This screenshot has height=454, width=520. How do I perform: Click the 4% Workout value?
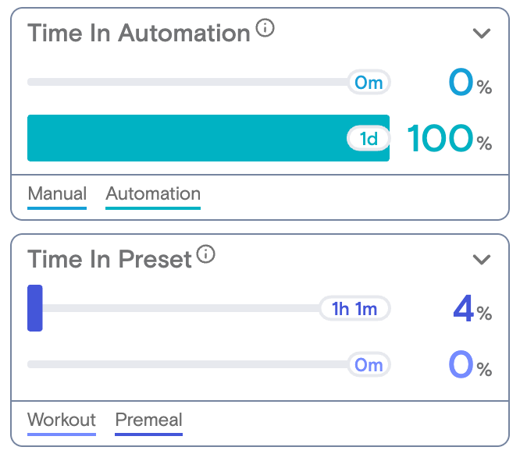(x=472, y=308)
